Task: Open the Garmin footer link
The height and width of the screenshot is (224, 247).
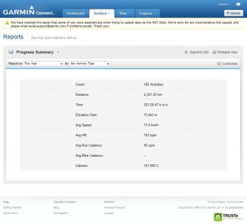Action: [109, 202]
